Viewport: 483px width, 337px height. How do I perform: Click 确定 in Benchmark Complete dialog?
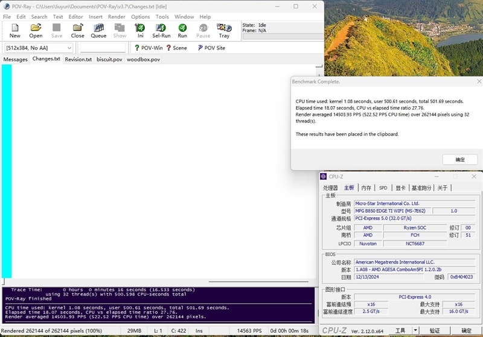point(460,160)
